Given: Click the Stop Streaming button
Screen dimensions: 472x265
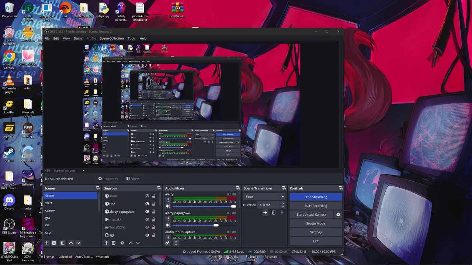Looking at the screenshot, I should coord(316,197).
